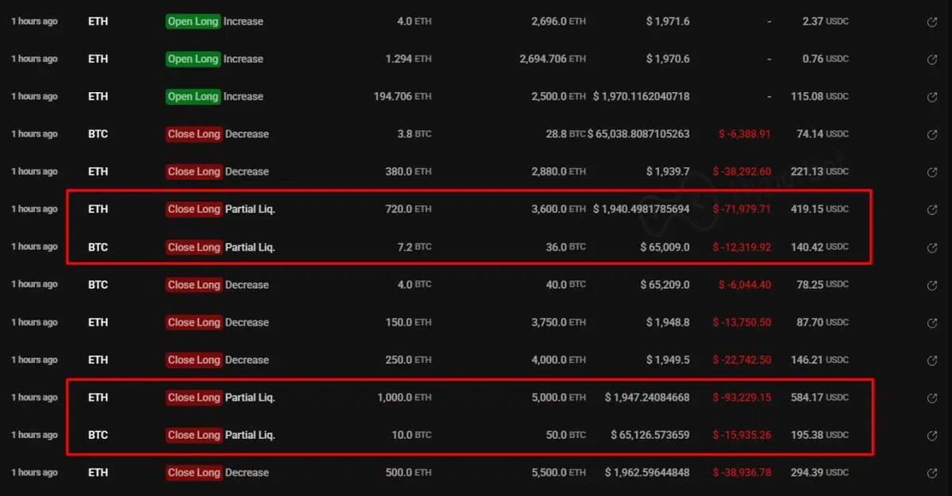Click the $65,009.0 price cell

click(x=665, y=247)
